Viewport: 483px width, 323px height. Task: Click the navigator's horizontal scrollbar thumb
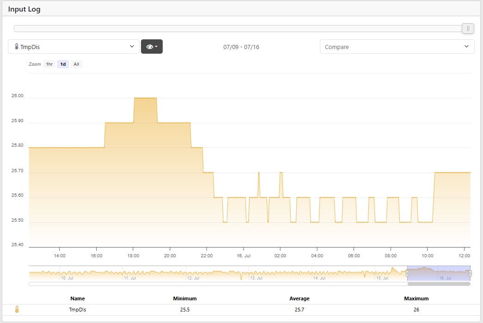tap(439, 284)
